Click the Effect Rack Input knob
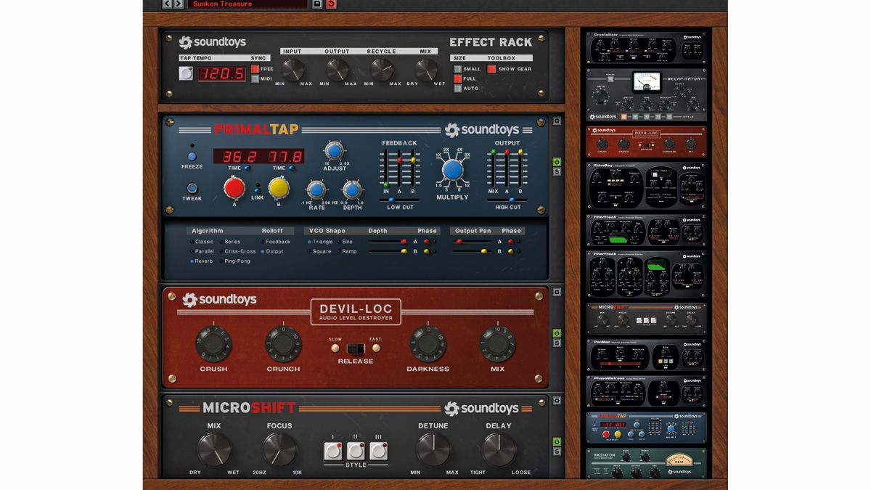Image resolution: width=871 pixels, height=490 pixels. click(292, 69)
